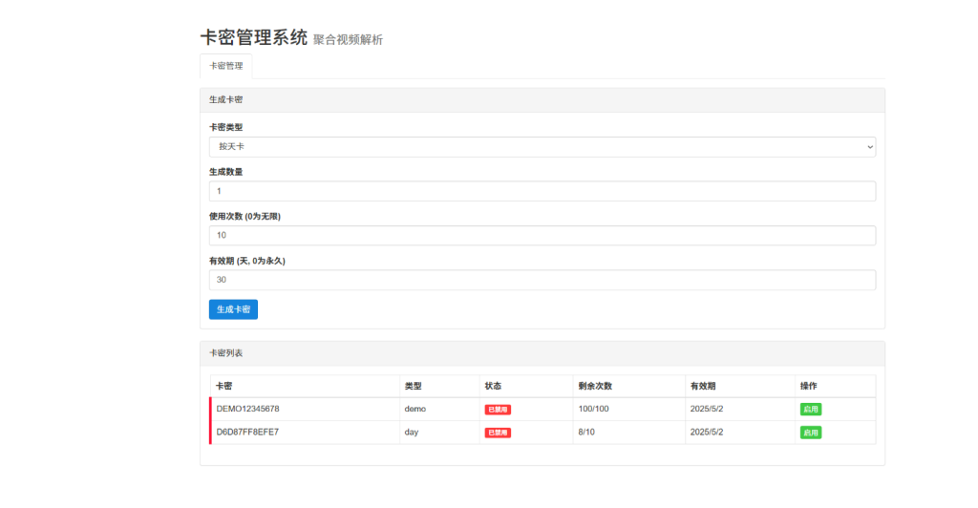Open the 卡密类型 dropdown showing 按天卡
Screen dimensions: 978x508
coord(542,147)
